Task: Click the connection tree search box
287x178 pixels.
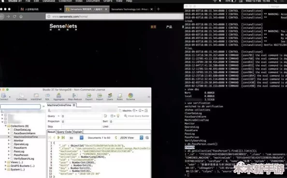Action: point(20,106)
